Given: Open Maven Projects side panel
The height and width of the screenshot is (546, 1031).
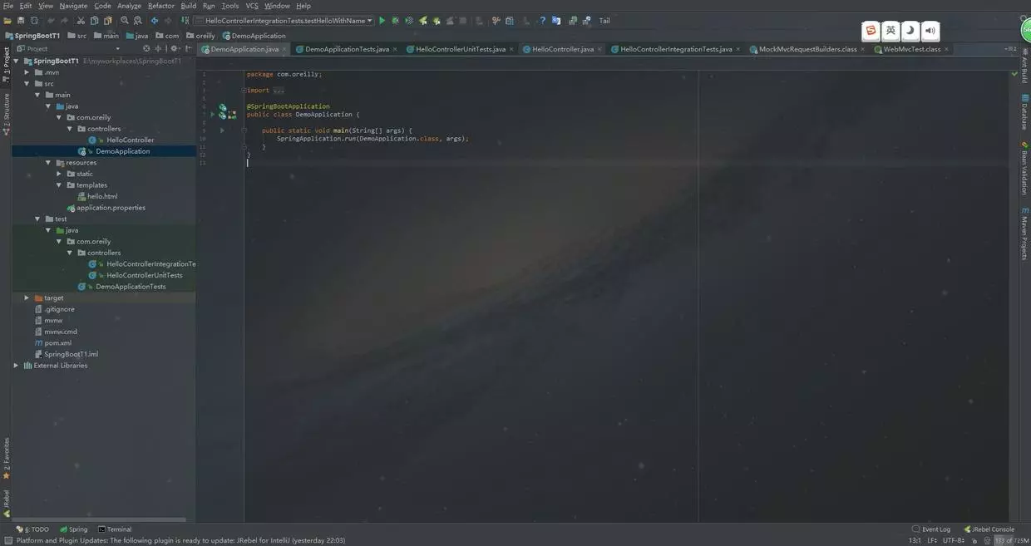Looking at the screenshot, I should [x=1024, y=233].
